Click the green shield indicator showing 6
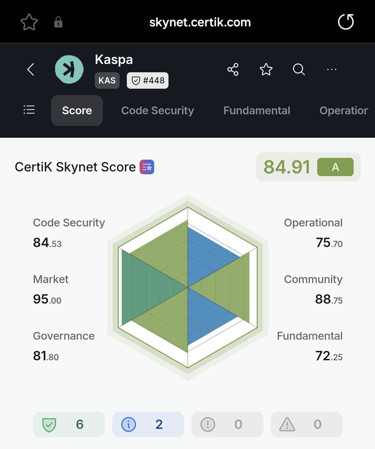Screen dimensions: 375x449 point(68,424)
